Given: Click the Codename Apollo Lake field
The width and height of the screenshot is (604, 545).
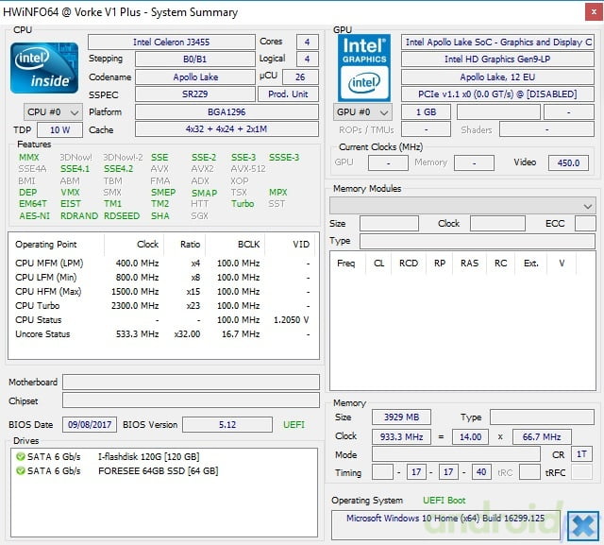Looking at the screenshot, I should [195, 77].
